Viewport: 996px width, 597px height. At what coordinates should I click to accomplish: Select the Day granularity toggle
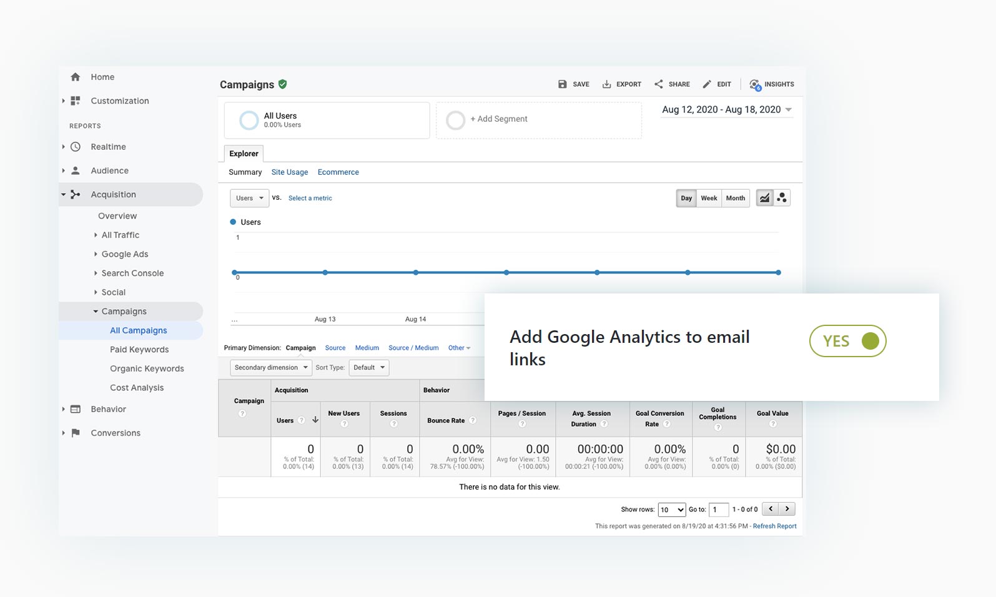[686, 198]
